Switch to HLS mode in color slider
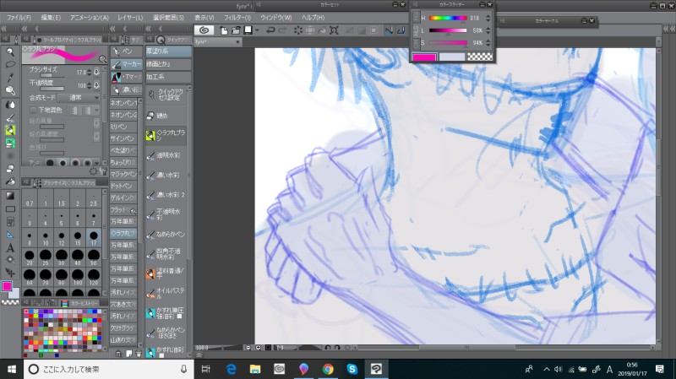The height and width of the screenshot is (379, 676). click(416, 30)
